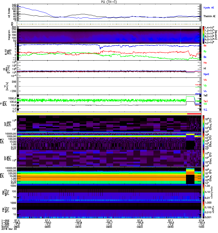Image resolution: width=218 pixels, height=233 pixels.
Task: Click the 'B_FIT GSE [nT]' axis label
Action: pyautogui.click(x=8, y=52)
